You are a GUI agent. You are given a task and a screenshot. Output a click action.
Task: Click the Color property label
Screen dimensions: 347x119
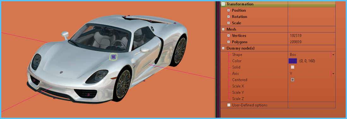(237, 61)
